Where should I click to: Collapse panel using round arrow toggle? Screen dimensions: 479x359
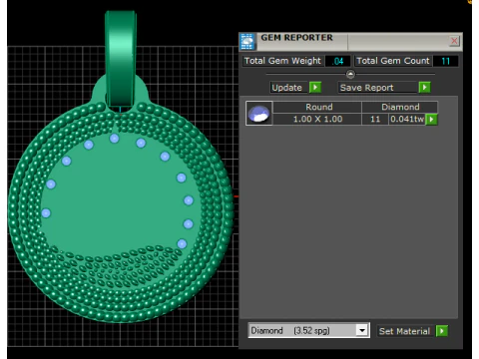(x=350, y=74)
